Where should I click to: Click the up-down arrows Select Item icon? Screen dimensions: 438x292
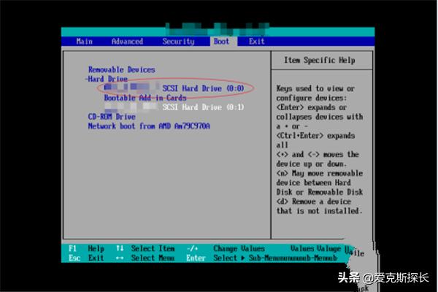(x=120, y=248)
